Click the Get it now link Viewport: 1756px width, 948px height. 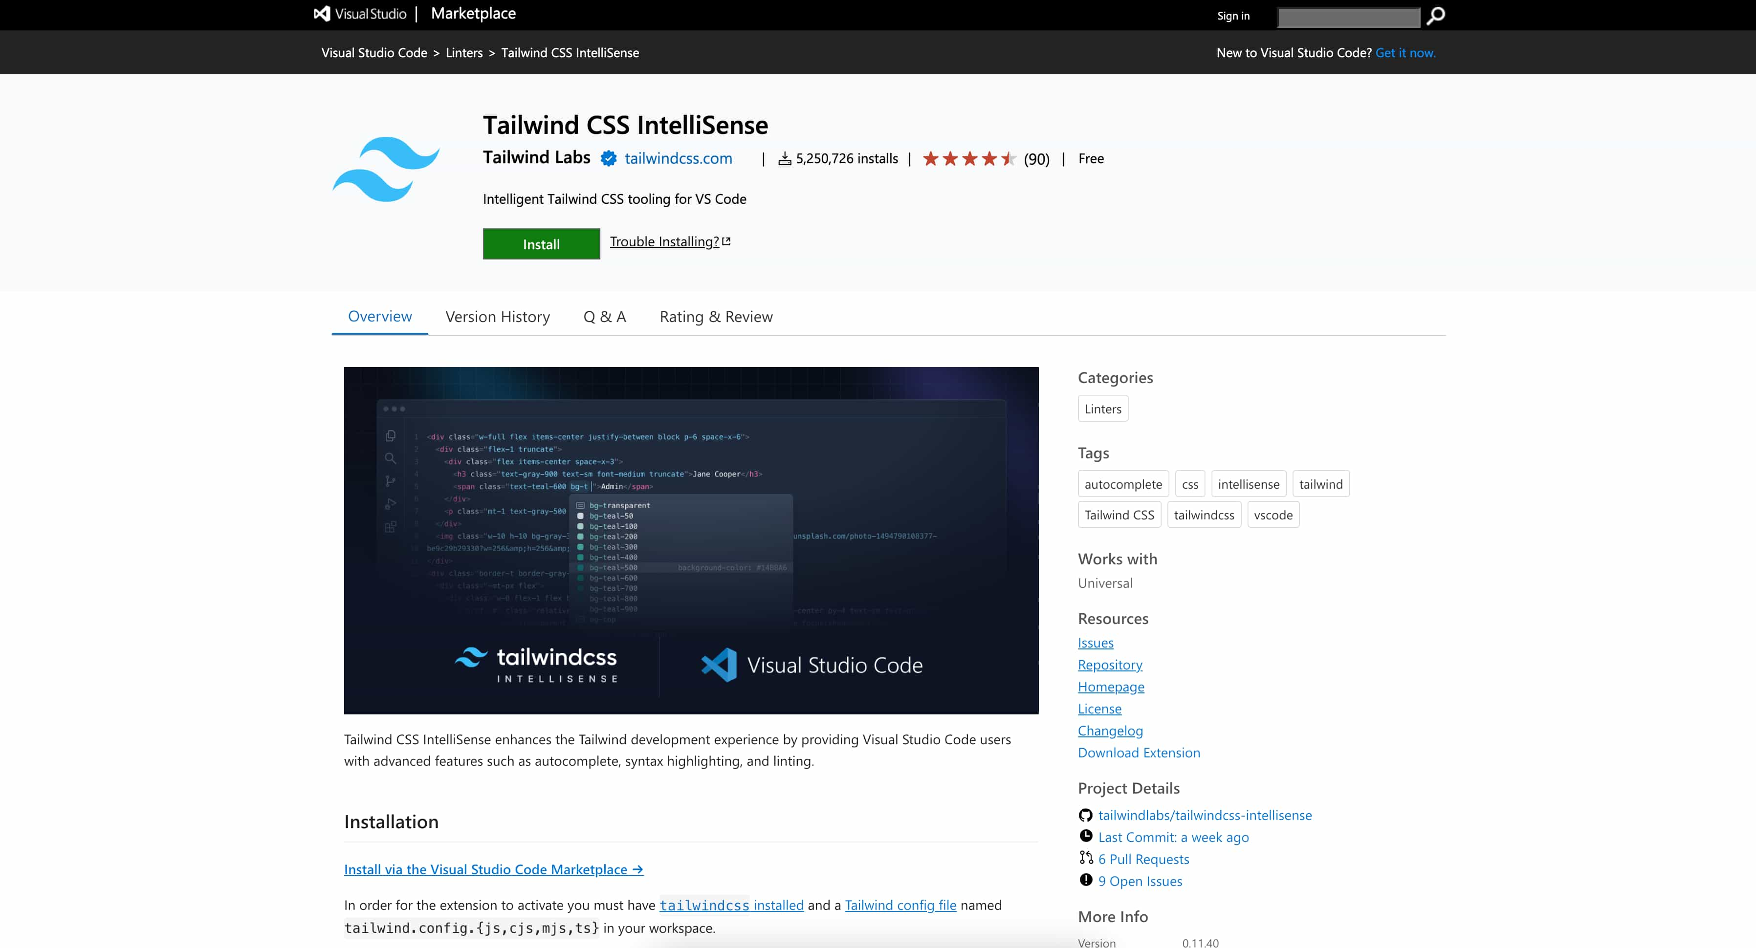[x=1405, y=52]
